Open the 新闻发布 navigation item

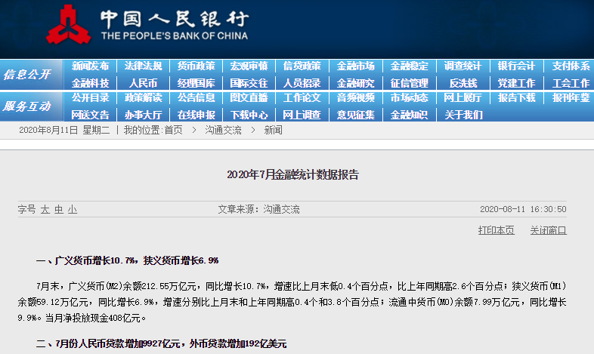[90, 66]
